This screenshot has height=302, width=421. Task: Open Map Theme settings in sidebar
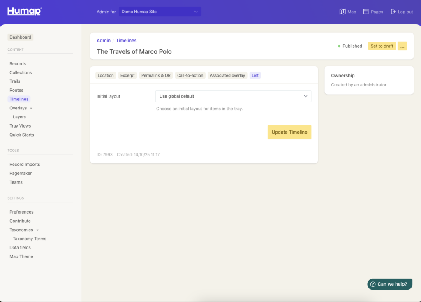pos(21,256)
